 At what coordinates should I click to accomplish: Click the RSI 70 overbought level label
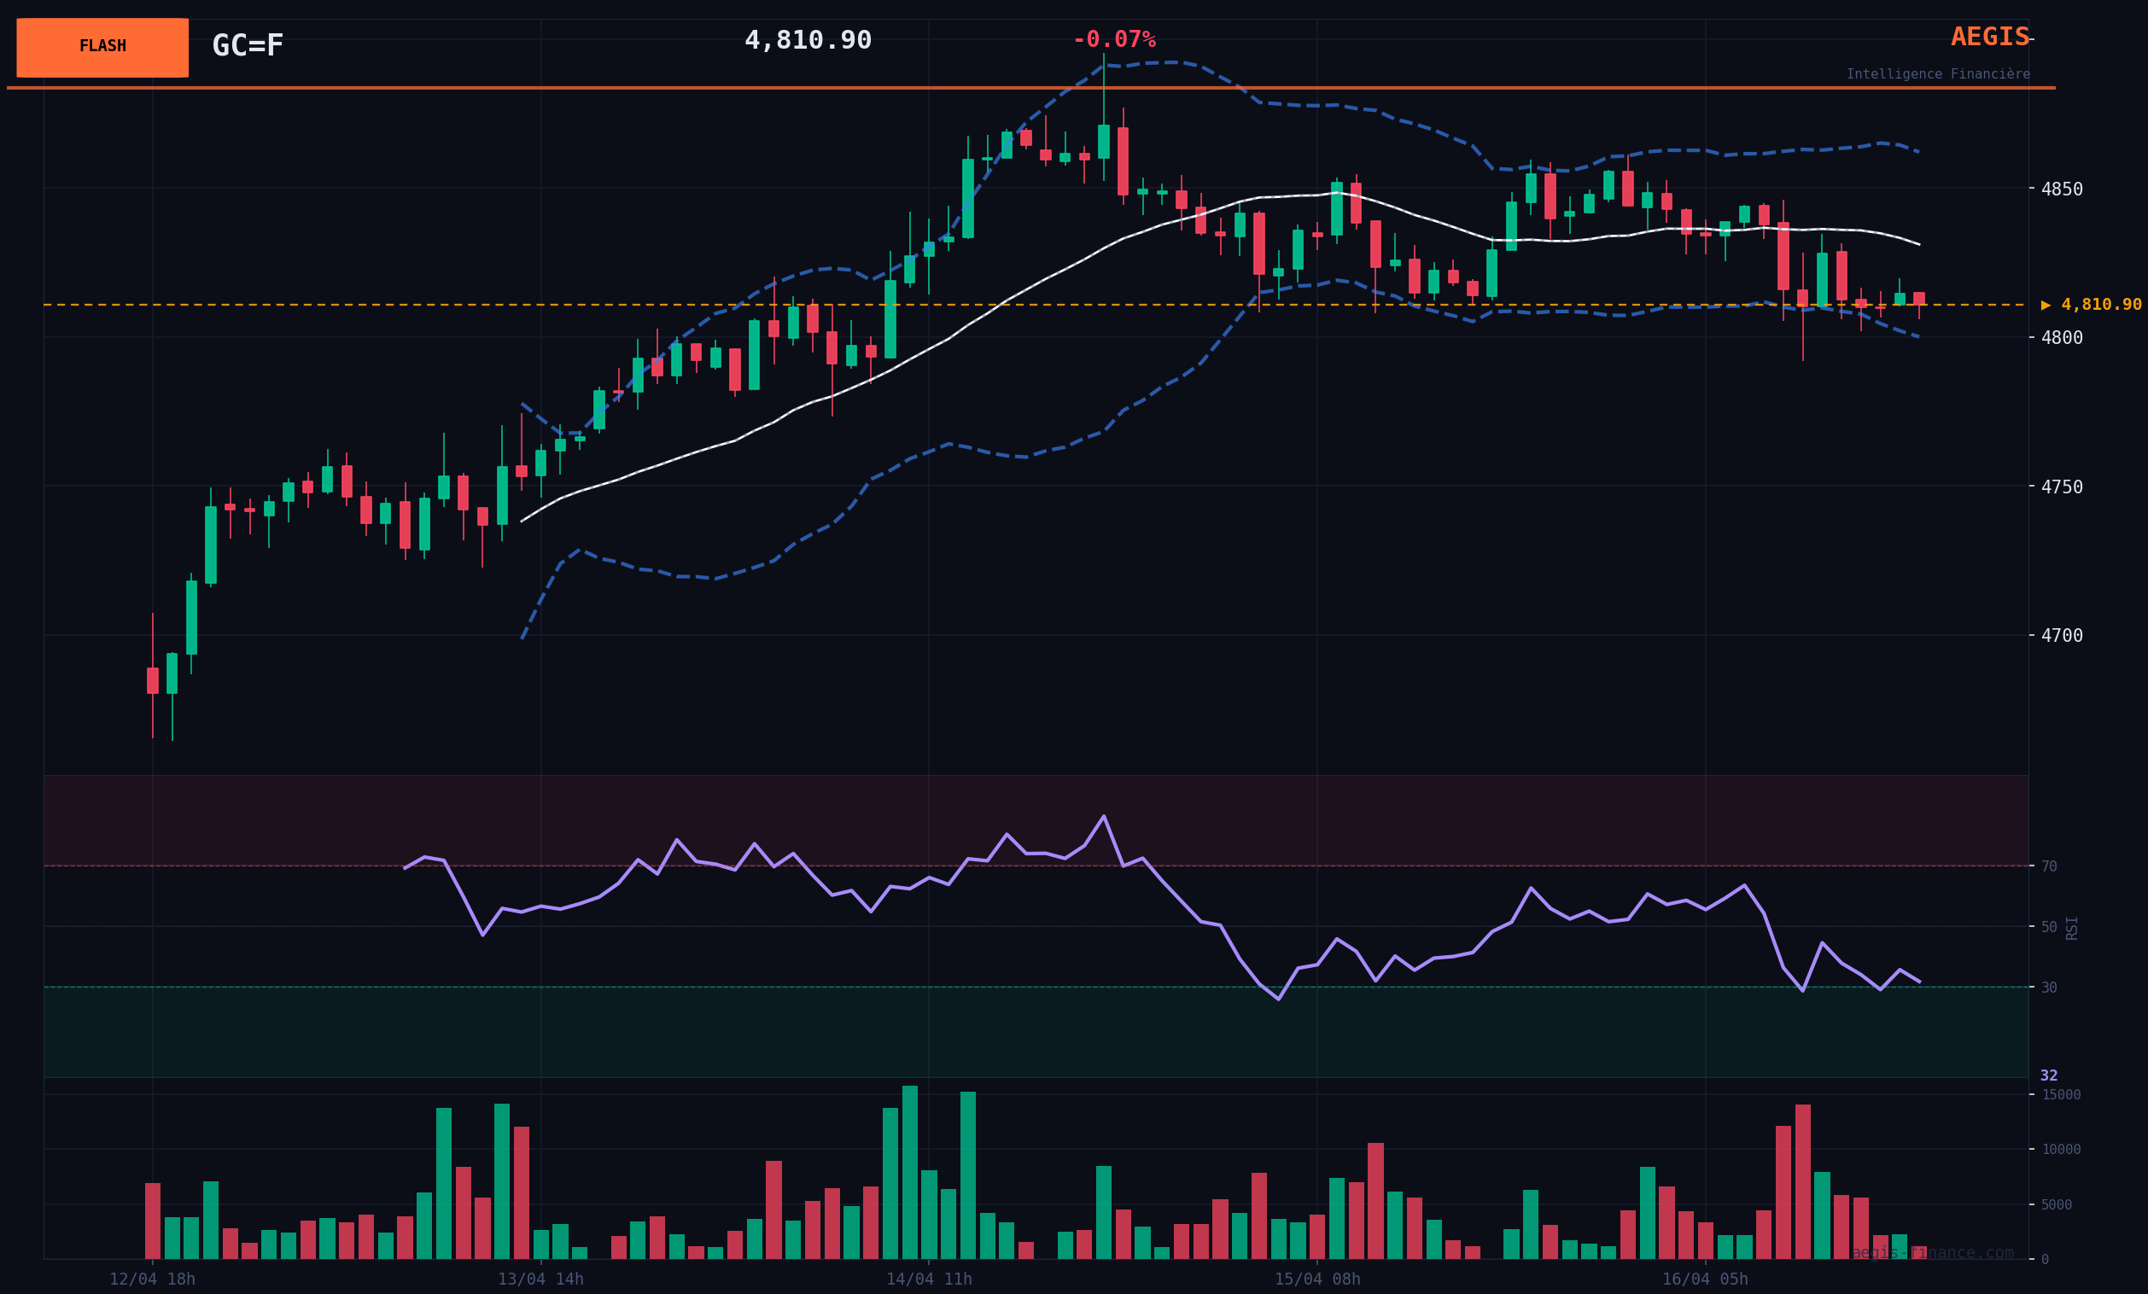tap(2049, 866)
